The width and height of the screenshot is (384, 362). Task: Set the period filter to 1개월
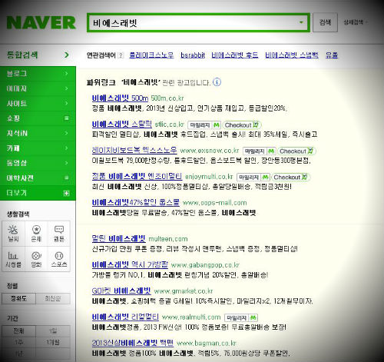point(53,342)
